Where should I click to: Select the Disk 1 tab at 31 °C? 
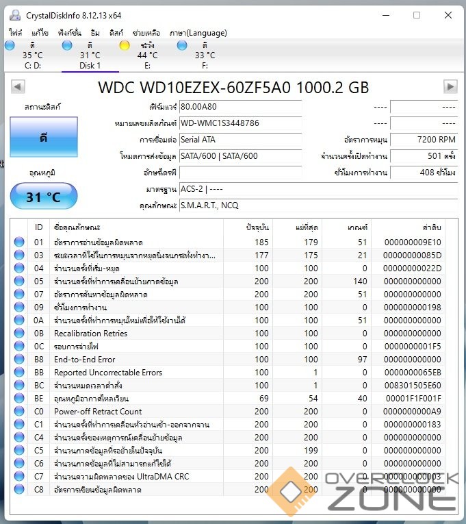90,55
